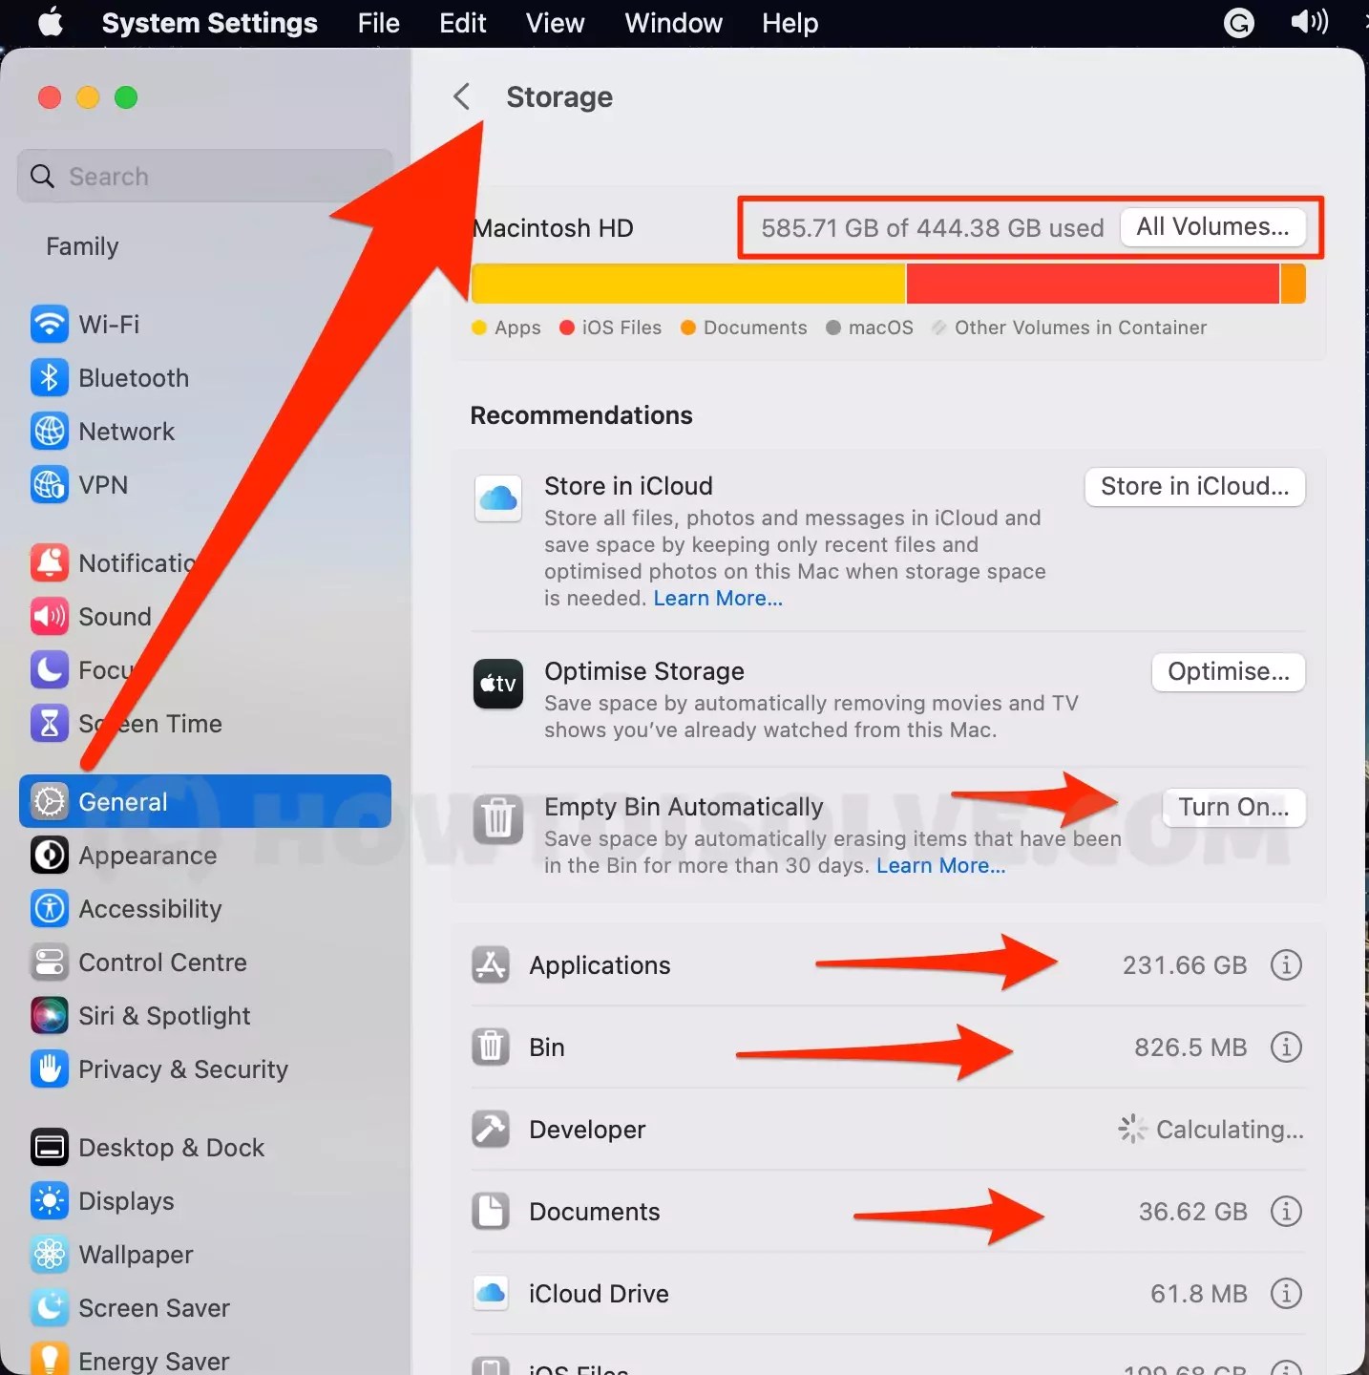Go back using the Storage chevron
Viewport: 1369px width, 1375px height.
click(462, 96)
